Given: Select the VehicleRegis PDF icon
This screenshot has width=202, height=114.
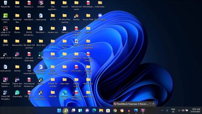Looking at the screenshot, I should (x=88, y=4).
